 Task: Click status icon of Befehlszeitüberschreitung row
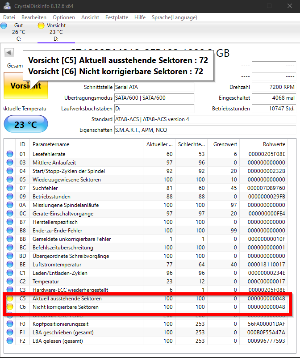coord(10,247)
